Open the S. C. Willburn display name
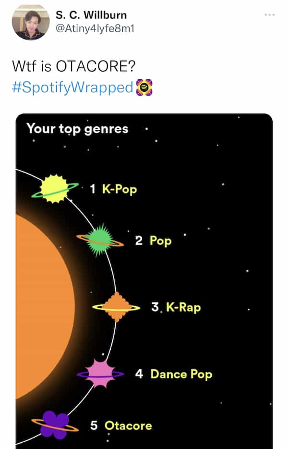The height and width of the screenshot is (449, 288). pos(91,15)
